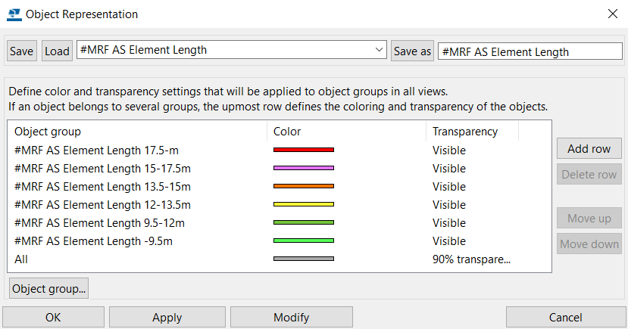Image resolution: width=628 pixels, height=329 pixels.
Task: Select the magenta swatch for 15-17.5m row
Action: (x=304, y=168)
